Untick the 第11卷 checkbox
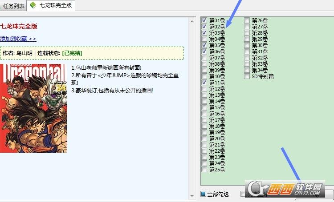This screenshot has width=334, height=202. (204, 82)
